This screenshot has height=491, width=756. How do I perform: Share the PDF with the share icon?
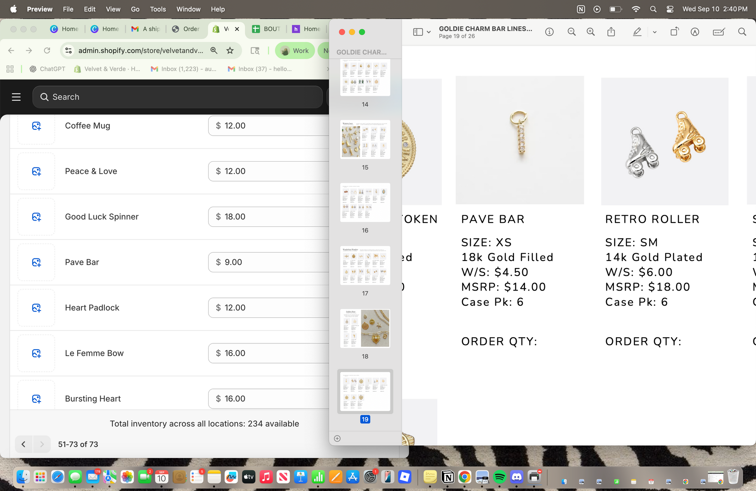coord(611,32)
